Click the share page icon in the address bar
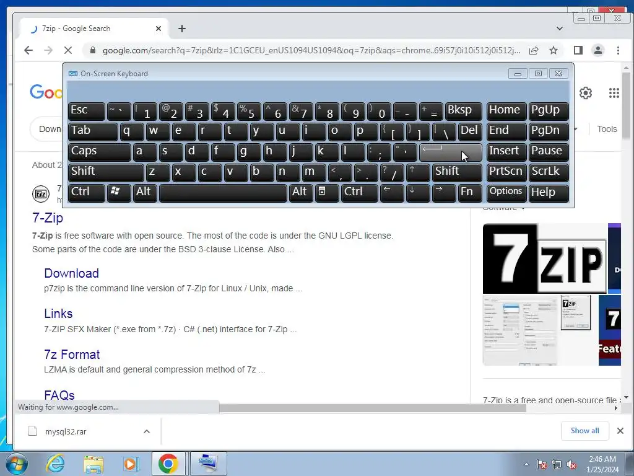This screenshot has width=634, height=476. (x=534, y=50)
